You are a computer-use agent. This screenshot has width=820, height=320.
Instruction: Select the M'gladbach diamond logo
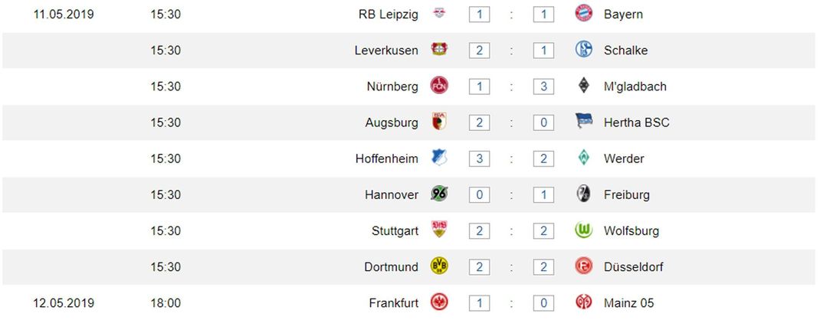click(584, 86)
